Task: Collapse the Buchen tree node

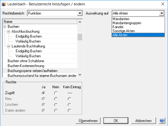Action: click(x=5, y=26)
